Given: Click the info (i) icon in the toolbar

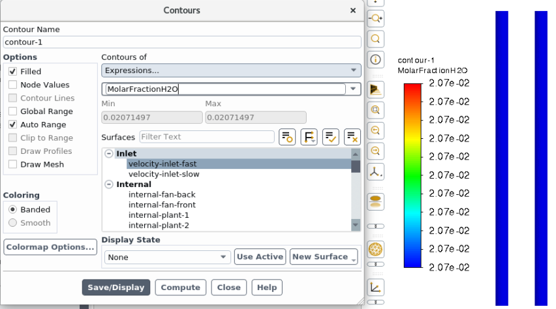Looking at the screenshot, I should pos(376,60).
